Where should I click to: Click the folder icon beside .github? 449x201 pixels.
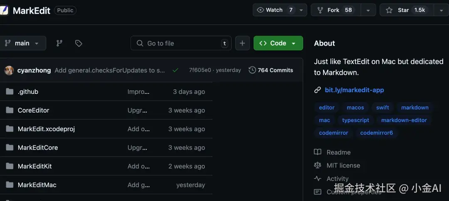[10, 92]
